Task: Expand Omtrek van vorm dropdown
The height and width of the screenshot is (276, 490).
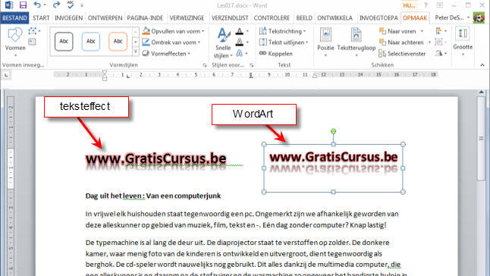Action: tap(199, 42)
